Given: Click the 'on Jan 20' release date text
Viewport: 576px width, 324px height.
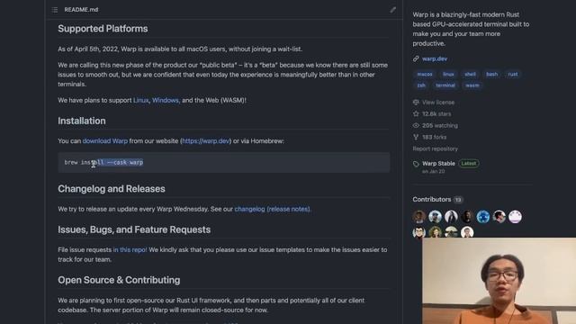Looking at the screenshot, I should coord(434,172).
